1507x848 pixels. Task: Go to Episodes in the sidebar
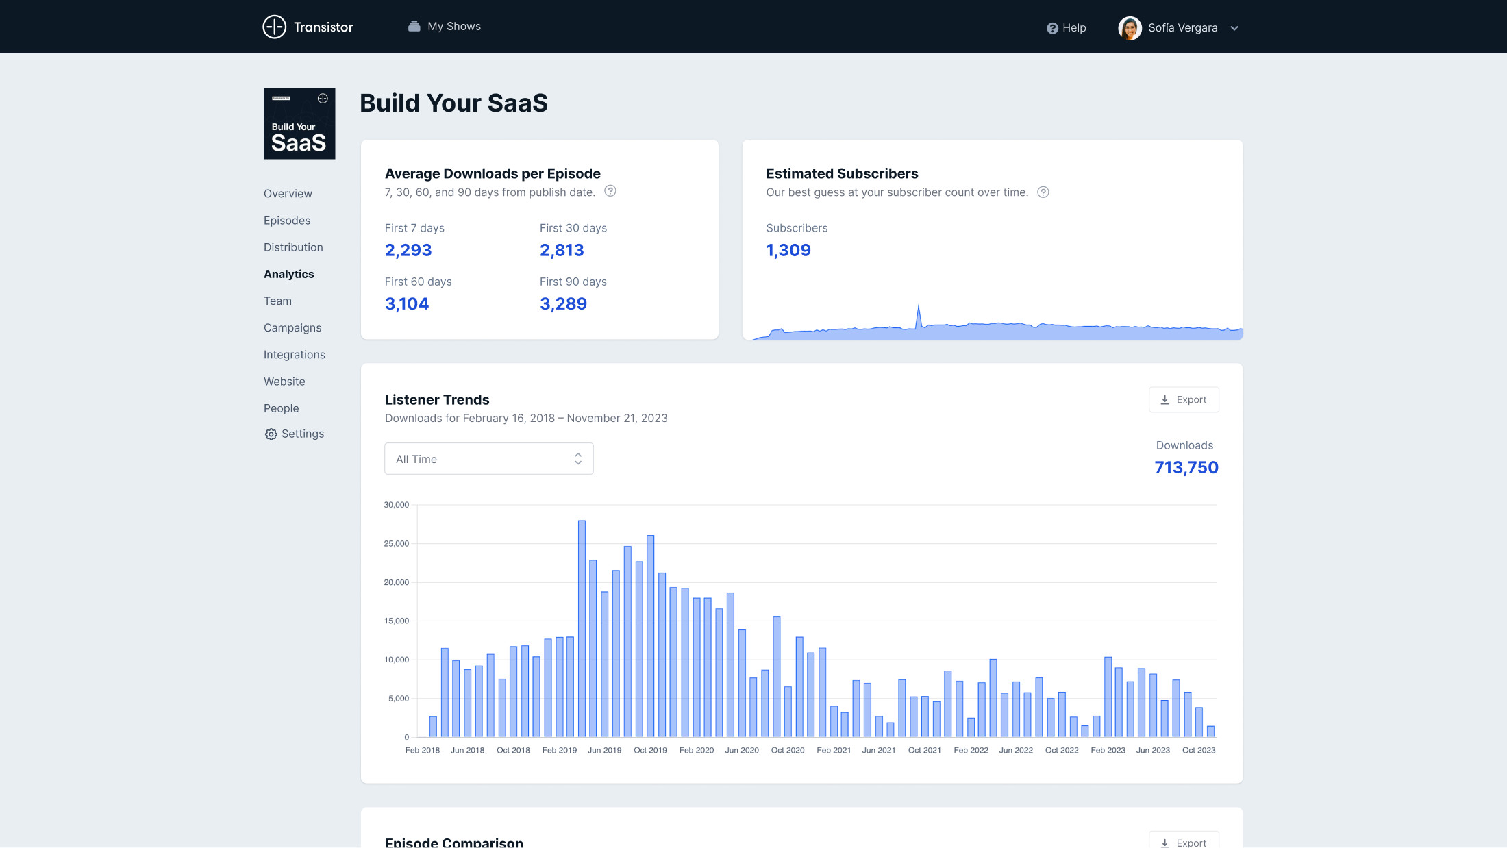(x=287, y=221)
